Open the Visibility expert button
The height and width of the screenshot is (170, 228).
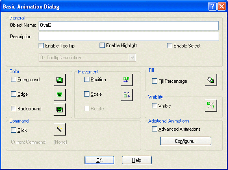[211, 105]
